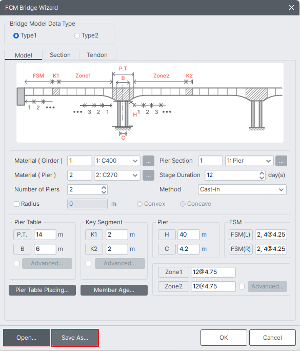Tick the Key Segment Advanced checkbox

point(89,263)
